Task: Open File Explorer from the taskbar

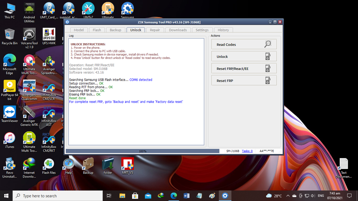Action: 122,196
